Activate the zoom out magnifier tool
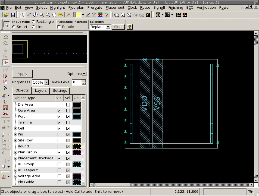 48,15
